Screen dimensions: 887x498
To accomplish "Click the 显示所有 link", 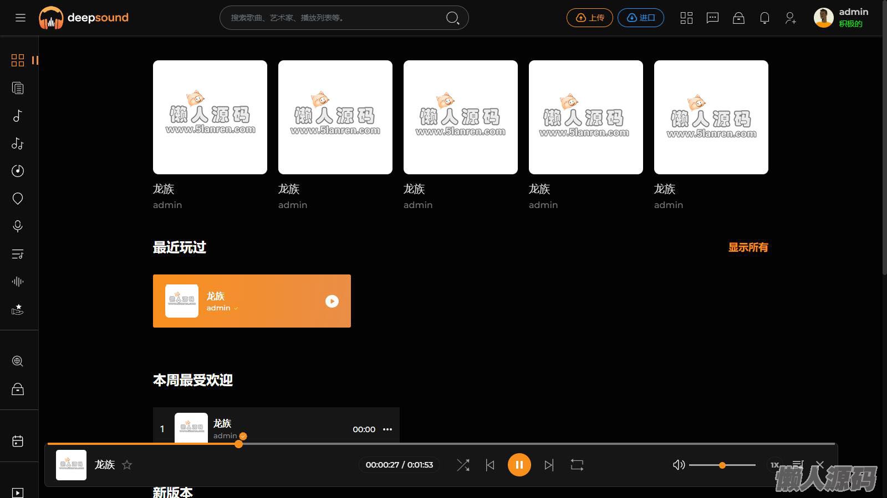I will [x=748, y=247].
